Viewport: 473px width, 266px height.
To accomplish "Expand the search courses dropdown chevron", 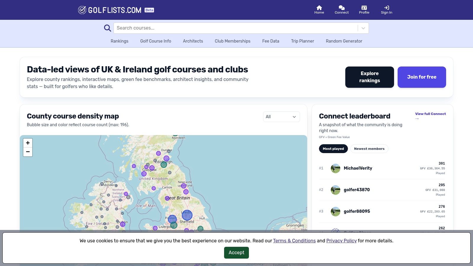I will coord(363,28).
